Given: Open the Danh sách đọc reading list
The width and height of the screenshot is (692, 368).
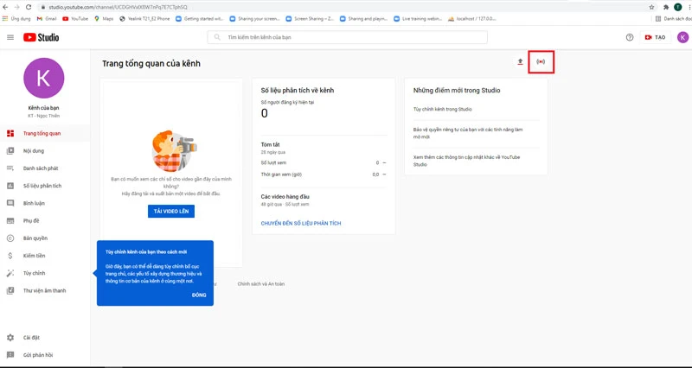Looking at the screenshot, I should pyautogui.click(x=674, y=19).
